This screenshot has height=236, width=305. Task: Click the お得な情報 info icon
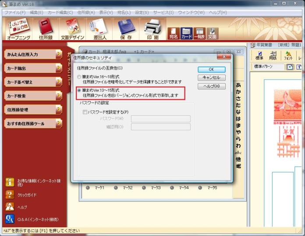point(10,182)
